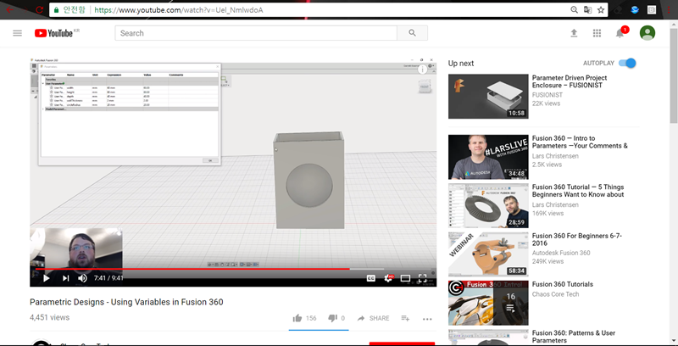
Task: Open 'Fusion 360 — Intro to Parameters' title link
Action: click(580, 142)
